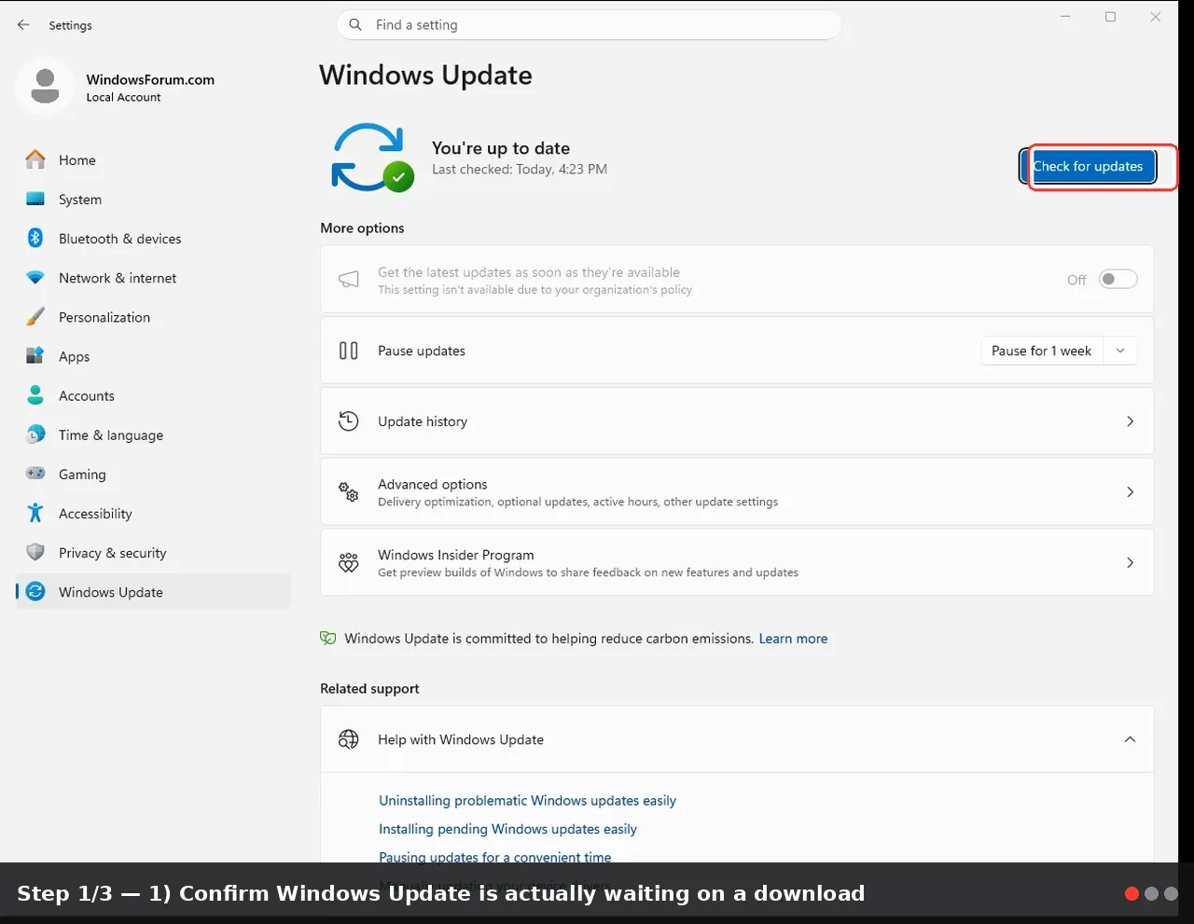The height and width of the screenshot is (924, 1194).
Task: Select the Bluetooth & devices icon
Action: pos(35,239)
